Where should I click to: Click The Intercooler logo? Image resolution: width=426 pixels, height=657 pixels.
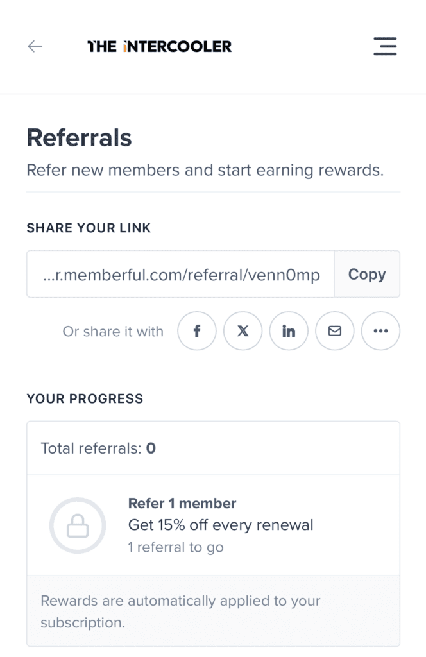159,46
